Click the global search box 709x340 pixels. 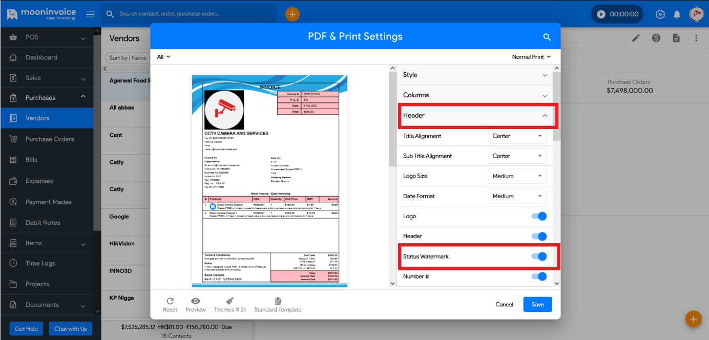pos(190,14)
